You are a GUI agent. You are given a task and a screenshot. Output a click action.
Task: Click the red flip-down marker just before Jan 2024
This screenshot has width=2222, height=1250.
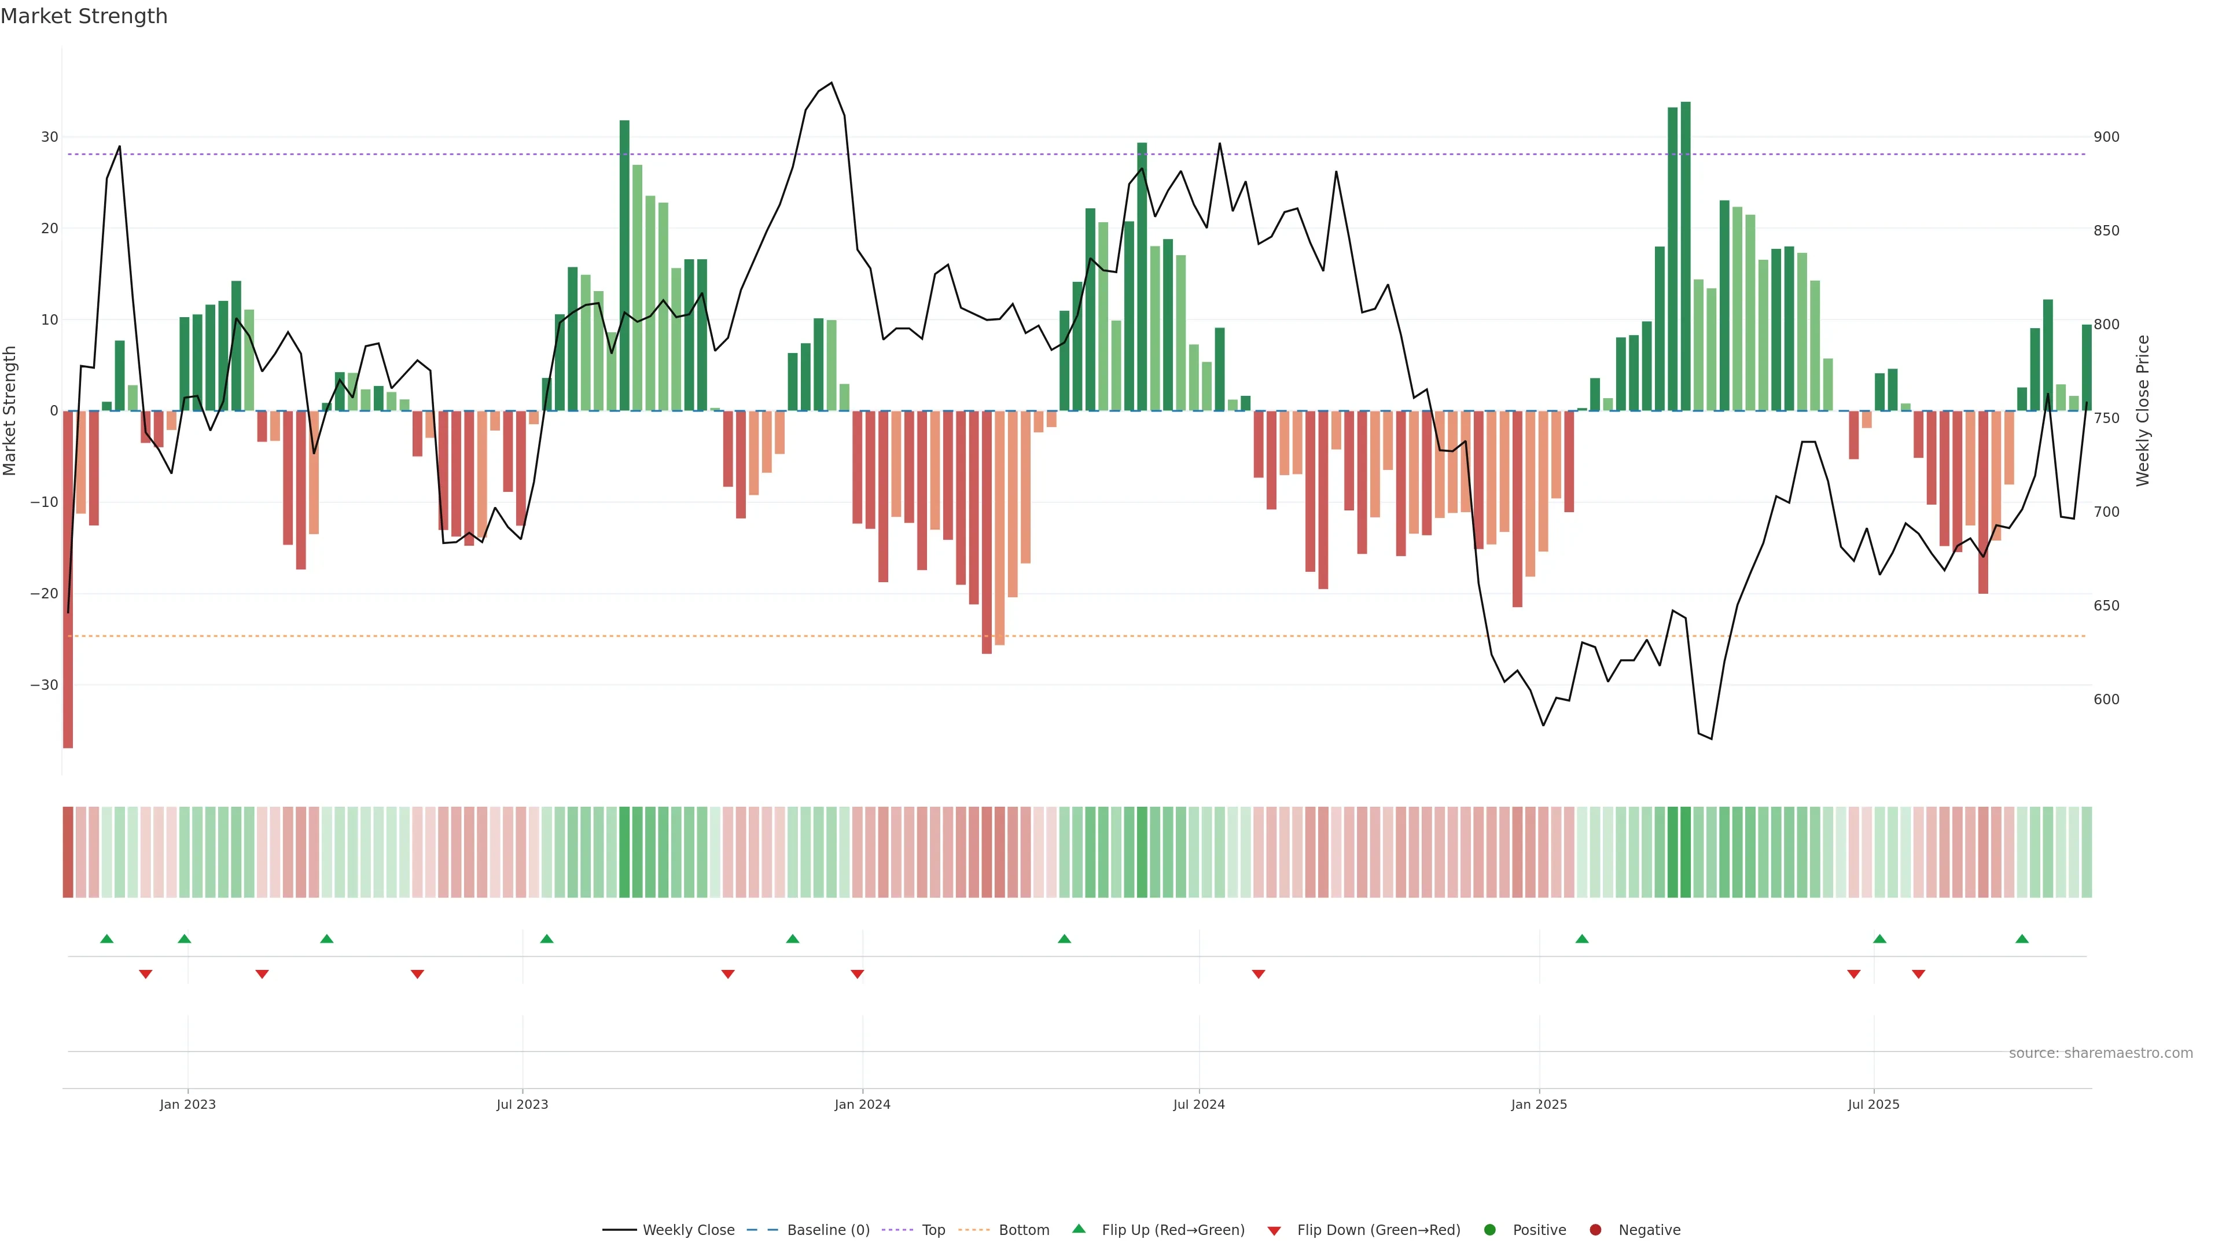click(x=858, y=974)
